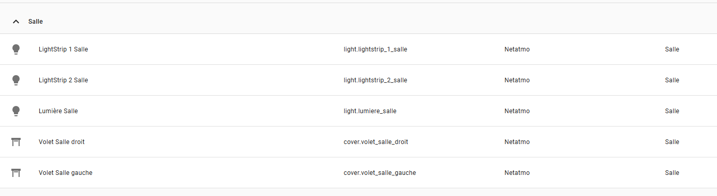Image resolution: width=717 pixels, height=196 pixels.
Task: Open the Volet Salle droit entity
Action: [358, 142]
